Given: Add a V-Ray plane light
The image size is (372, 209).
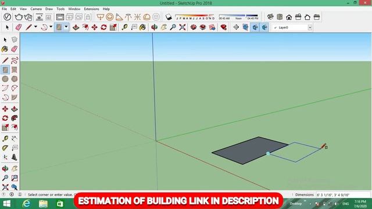Looking at the screenshot, I should pyautogui.click(x=101, y=17).
